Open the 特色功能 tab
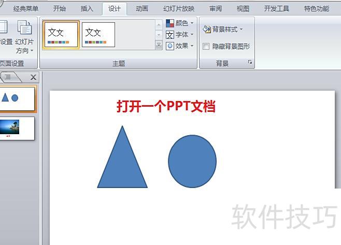341x245 pixels. click(x=317, y=9)
